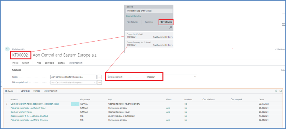Image resolution: width=286 pixels, height=129 pixels.
Task: Select the Rozšíření tab
Action: point(150,22)
